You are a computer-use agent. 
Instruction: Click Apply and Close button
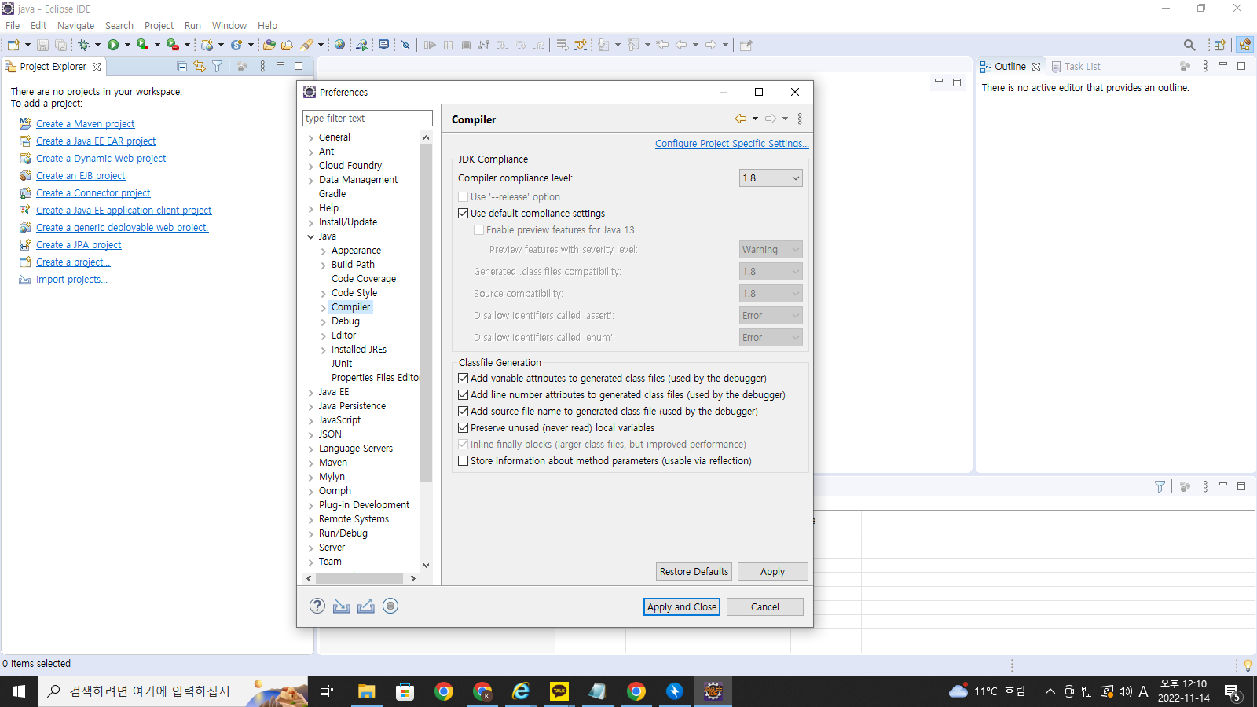point(682,607)
